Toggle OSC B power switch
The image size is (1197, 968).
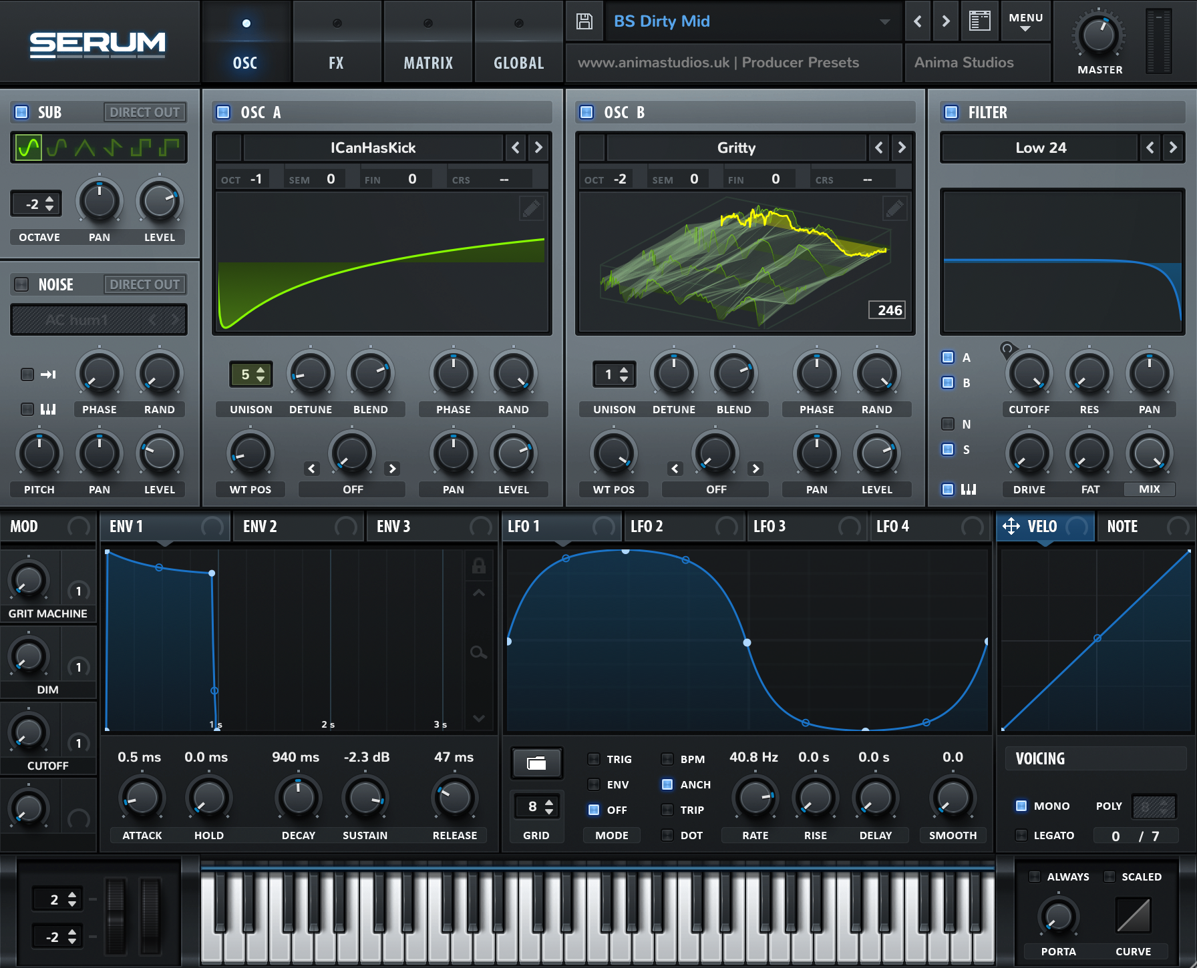coord(586,112)
